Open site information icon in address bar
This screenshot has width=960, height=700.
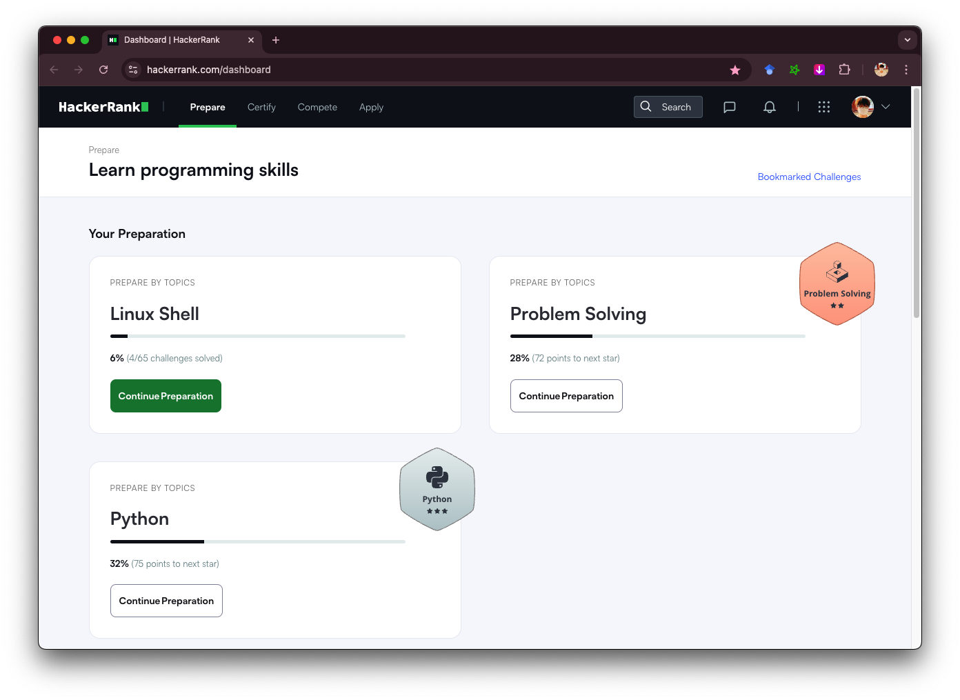[x=133, y=70]
